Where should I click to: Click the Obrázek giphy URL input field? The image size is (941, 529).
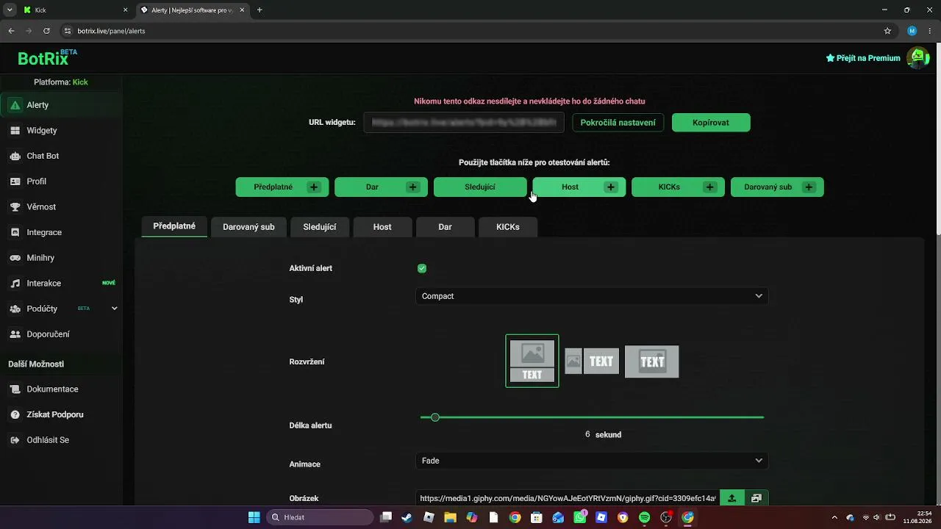click(x=568, y=498)
